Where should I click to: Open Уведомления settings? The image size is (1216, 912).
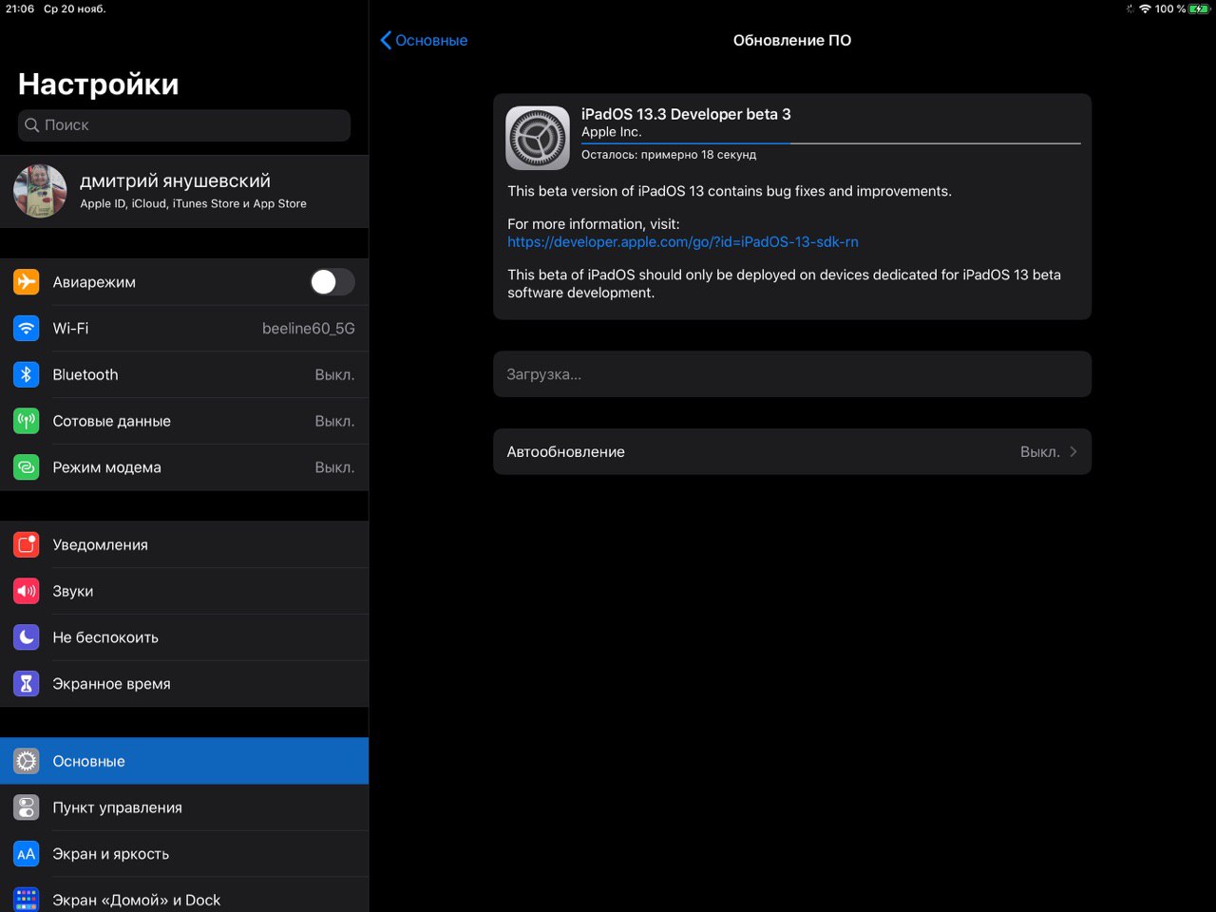[x=184, y=544]
